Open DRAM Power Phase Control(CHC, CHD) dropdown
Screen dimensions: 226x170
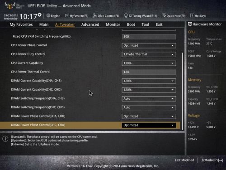(x=149, y=125)
